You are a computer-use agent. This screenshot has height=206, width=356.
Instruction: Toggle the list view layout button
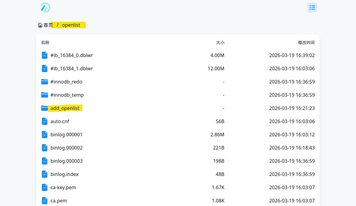(312, 8)
